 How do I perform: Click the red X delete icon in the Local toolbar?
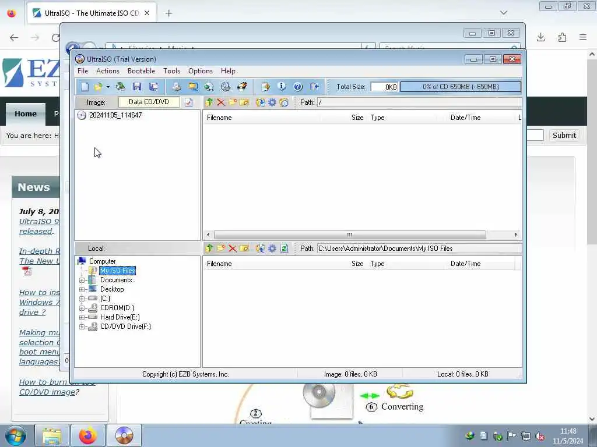233,249
